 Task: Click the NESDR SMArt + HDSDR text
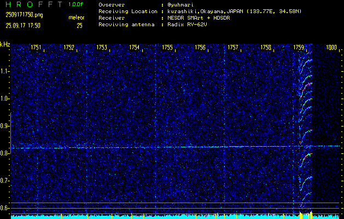click(x=199, y=18)
